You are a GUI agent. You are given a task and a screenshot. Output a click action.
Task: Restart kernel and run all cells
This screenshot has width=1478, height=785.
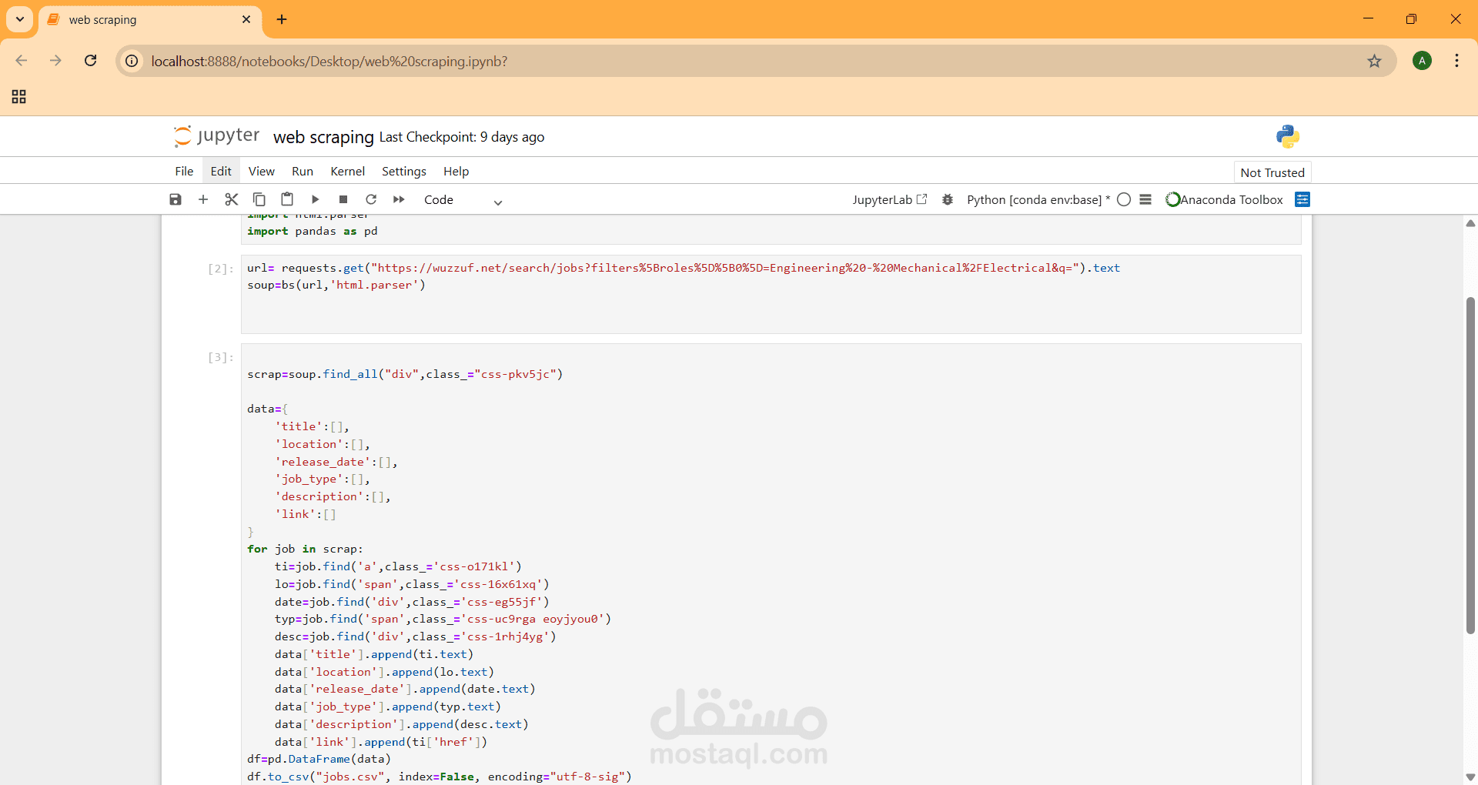pos(399,199)
